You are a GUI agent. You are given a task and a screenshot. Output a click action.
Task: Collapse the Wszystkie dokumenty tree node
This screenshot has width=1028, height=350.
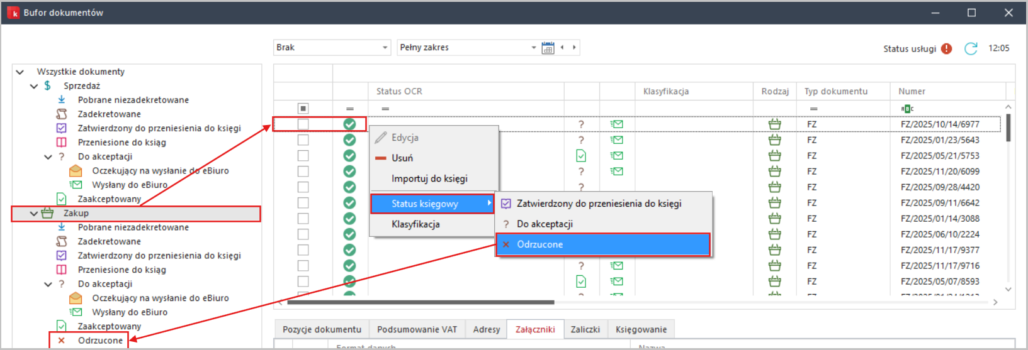click(x=20, y=72)
